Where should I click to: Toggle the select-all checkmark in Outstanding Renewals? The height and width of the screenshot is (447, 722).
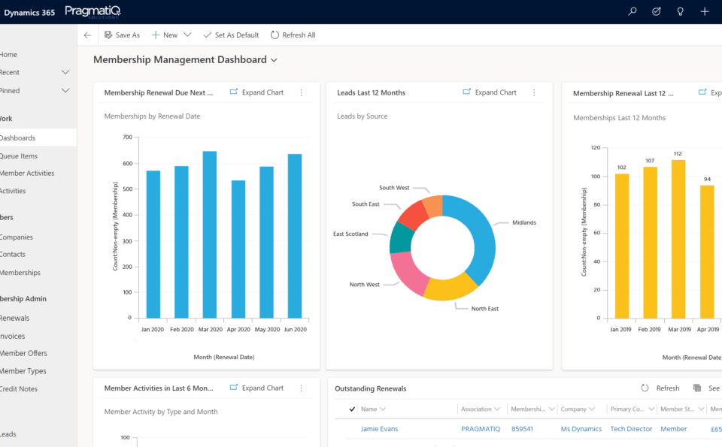point(352,409)
